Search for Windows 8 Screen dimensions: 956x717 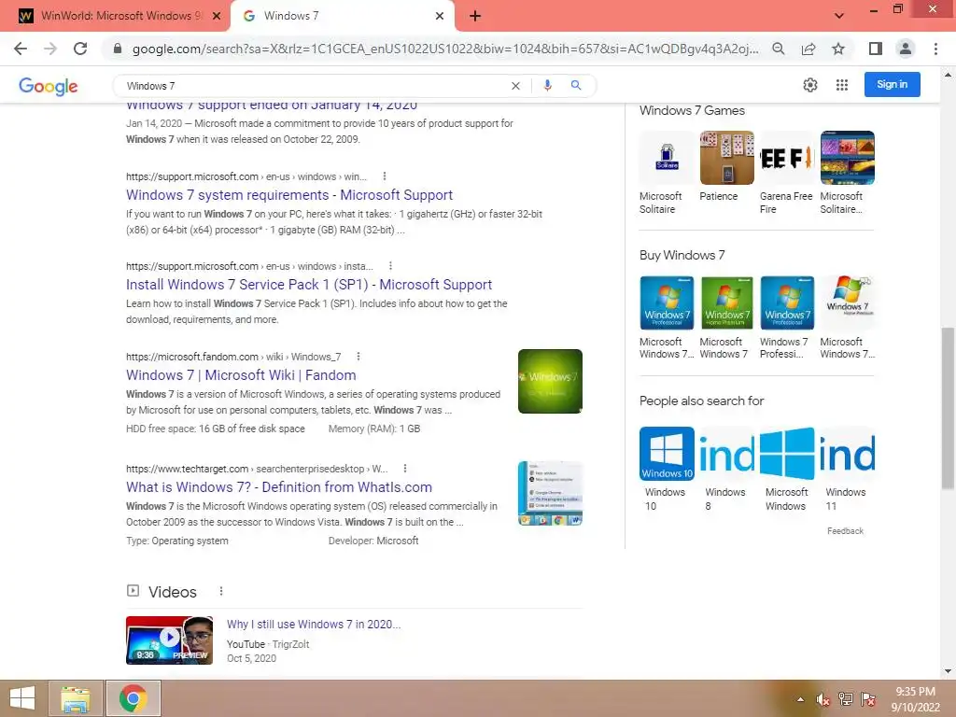726,469
